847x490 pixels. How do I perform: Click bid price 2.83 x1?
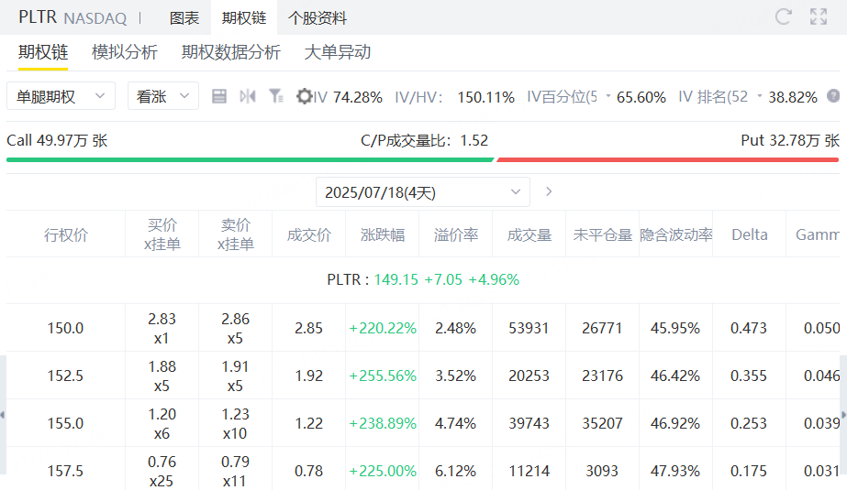click(162, 328)
